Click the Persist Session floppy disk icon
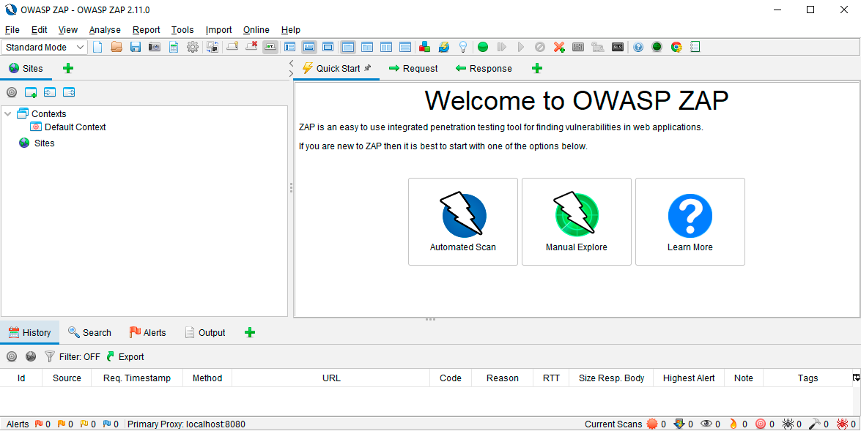 click(x=136, y=47)
